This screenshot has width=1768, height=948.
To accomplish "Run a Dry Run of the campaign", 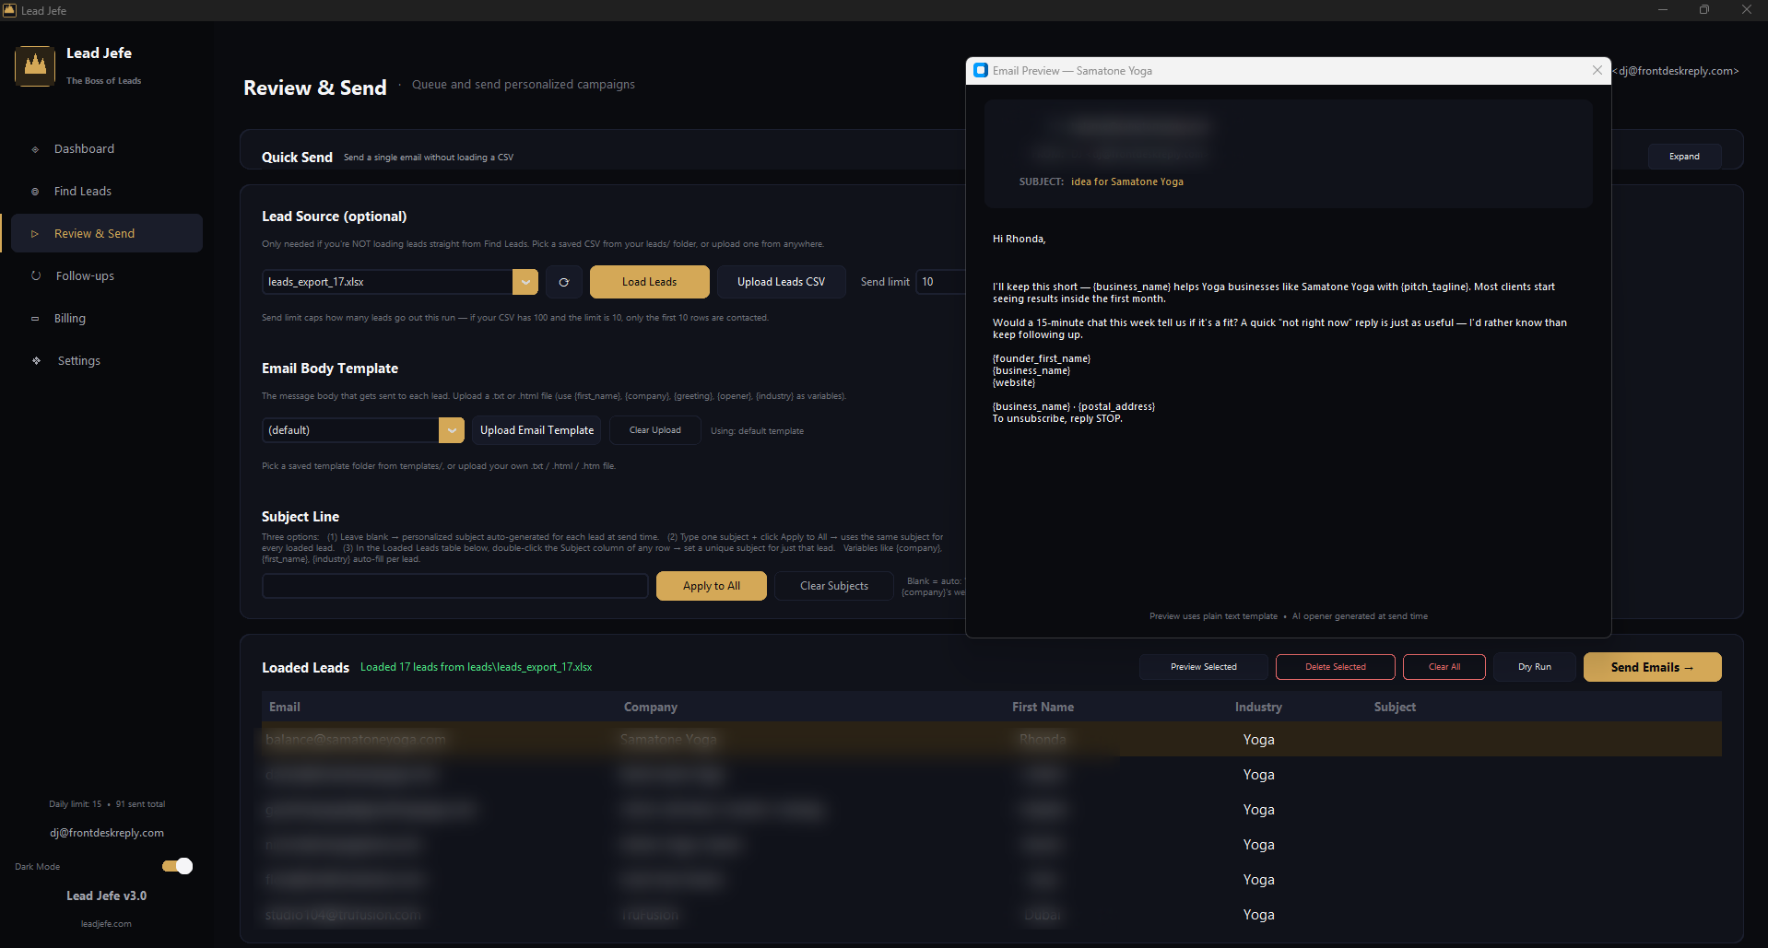I will 1533,666.
